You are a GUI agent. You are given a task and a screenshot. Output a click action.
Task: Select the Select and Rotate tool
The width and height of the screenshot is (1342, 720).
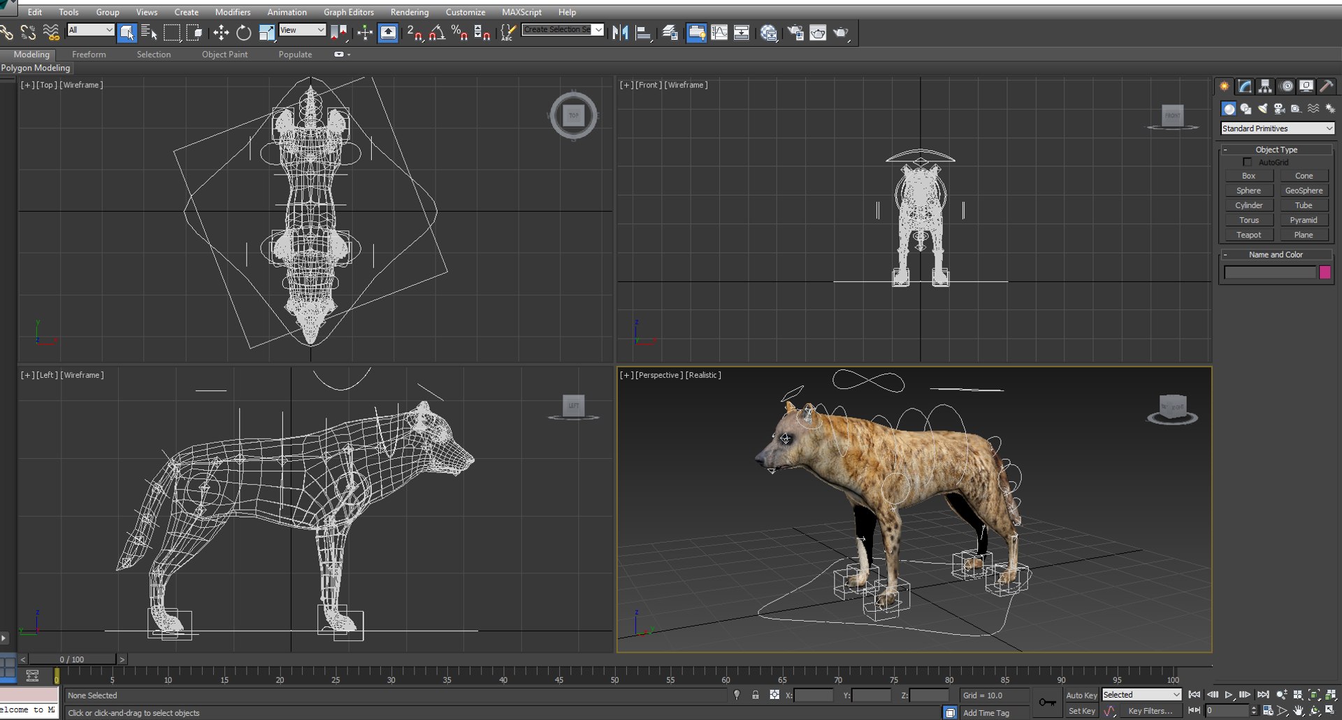tap(243, 32)
